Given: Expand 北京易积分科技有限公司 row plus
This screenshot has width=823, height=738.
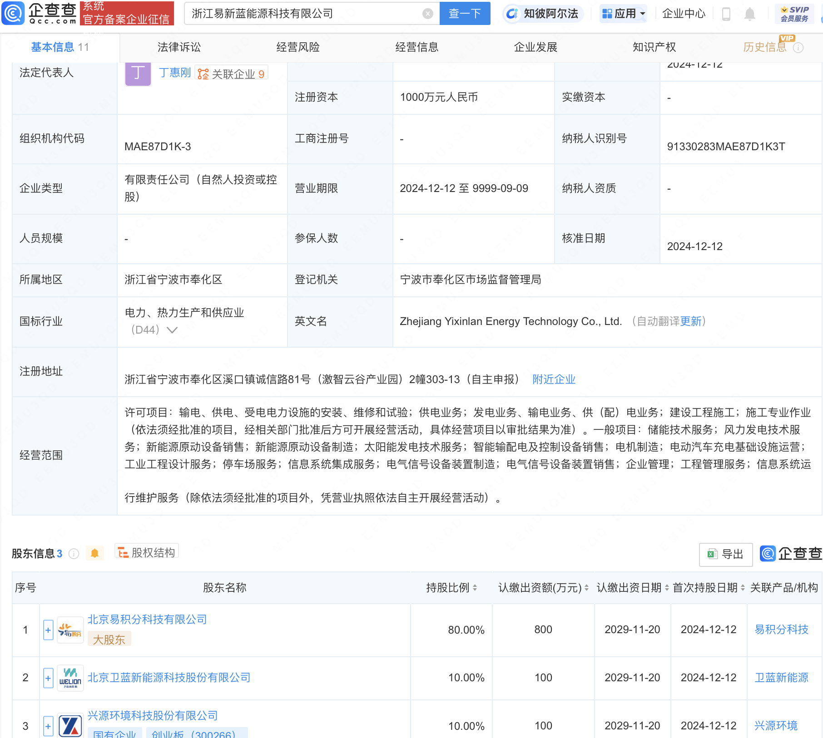Looking at the screenshot, I should click(x=48, y=630).
